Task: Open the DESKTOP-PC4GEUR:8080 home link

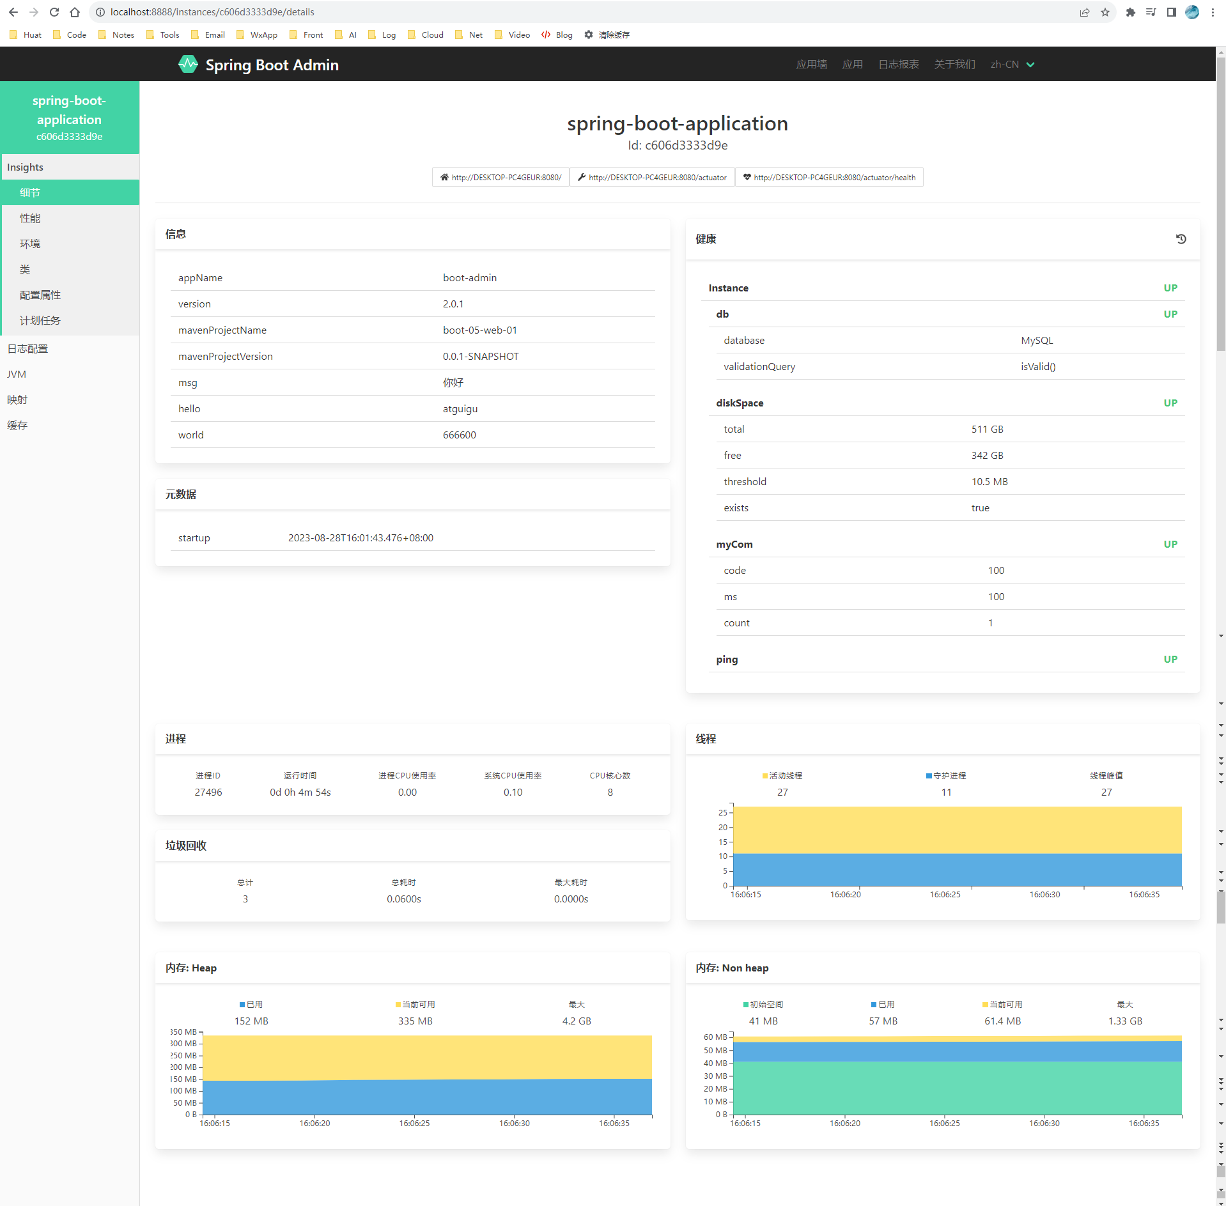Action: click(x=500, y=178)
